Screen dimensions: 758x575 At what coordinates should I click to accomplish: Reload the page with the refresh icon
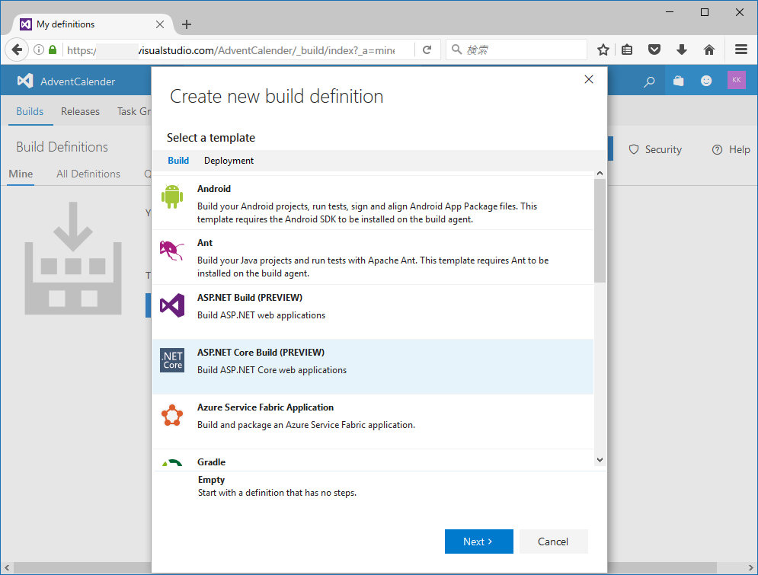click(x=427, y=50)
